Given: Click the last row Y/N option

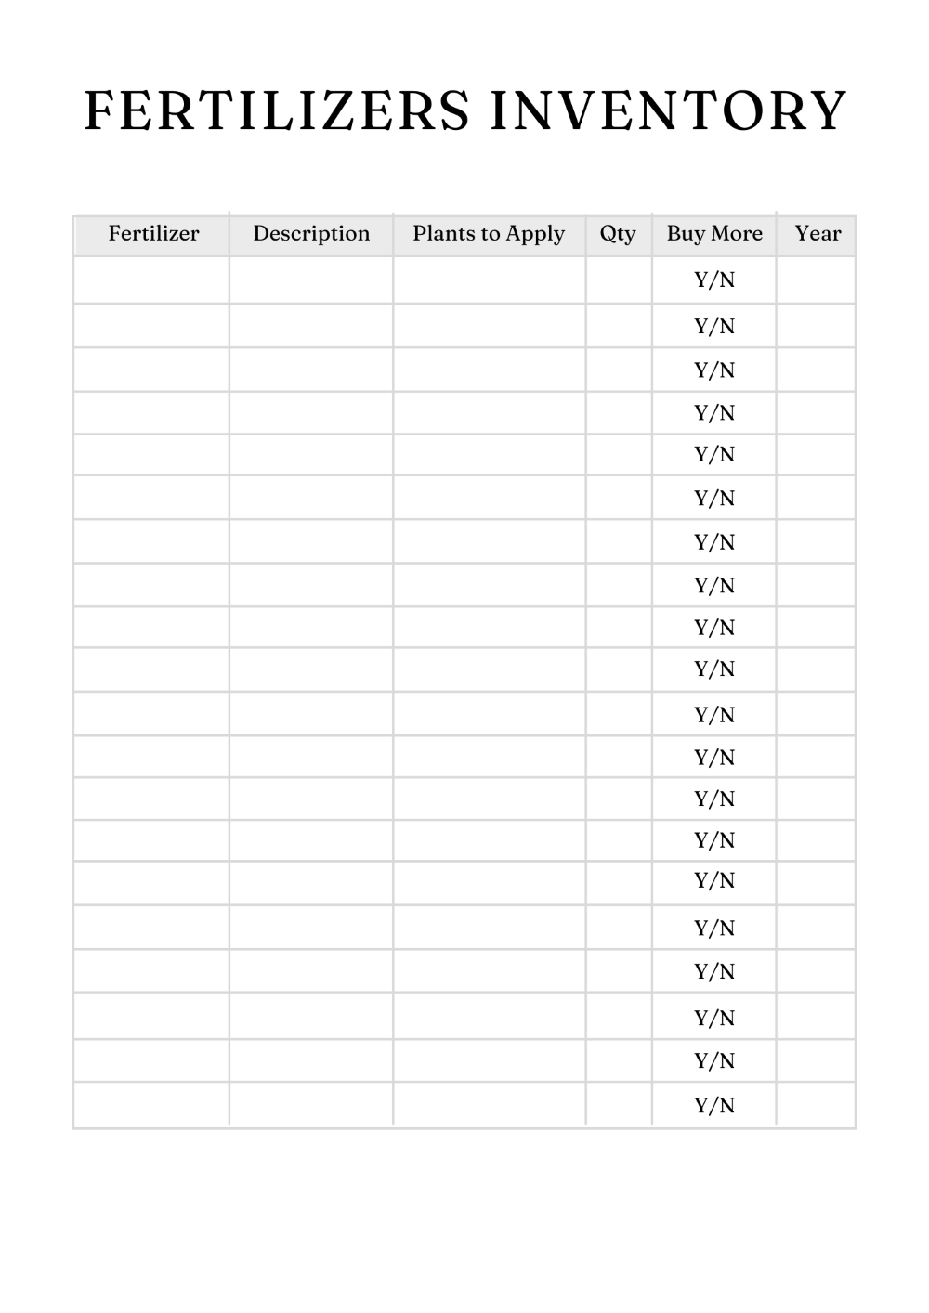Looking at the screenshot, I should tap(714, 1105).
